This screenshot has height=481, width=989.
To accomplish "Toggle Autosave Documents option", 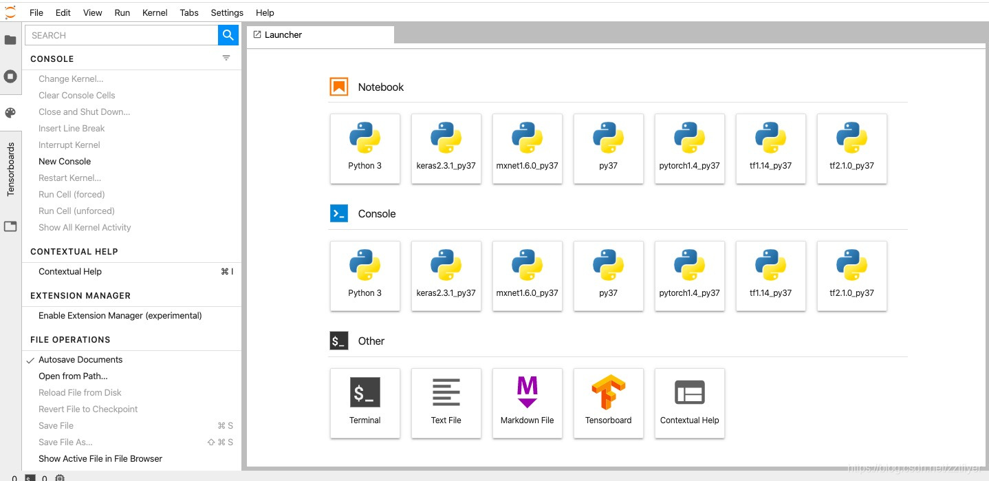I will [133, 360].
